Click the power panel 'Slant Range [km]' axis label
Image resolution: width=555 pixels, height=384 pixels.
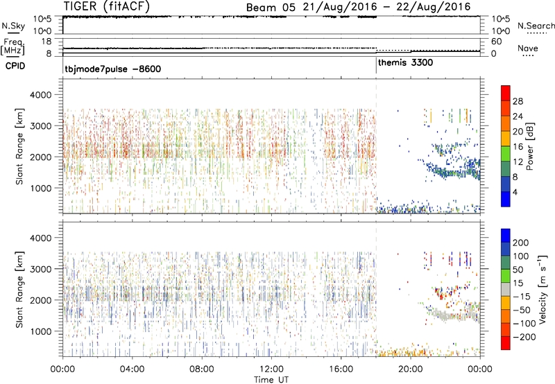click(x=19, y=147)
